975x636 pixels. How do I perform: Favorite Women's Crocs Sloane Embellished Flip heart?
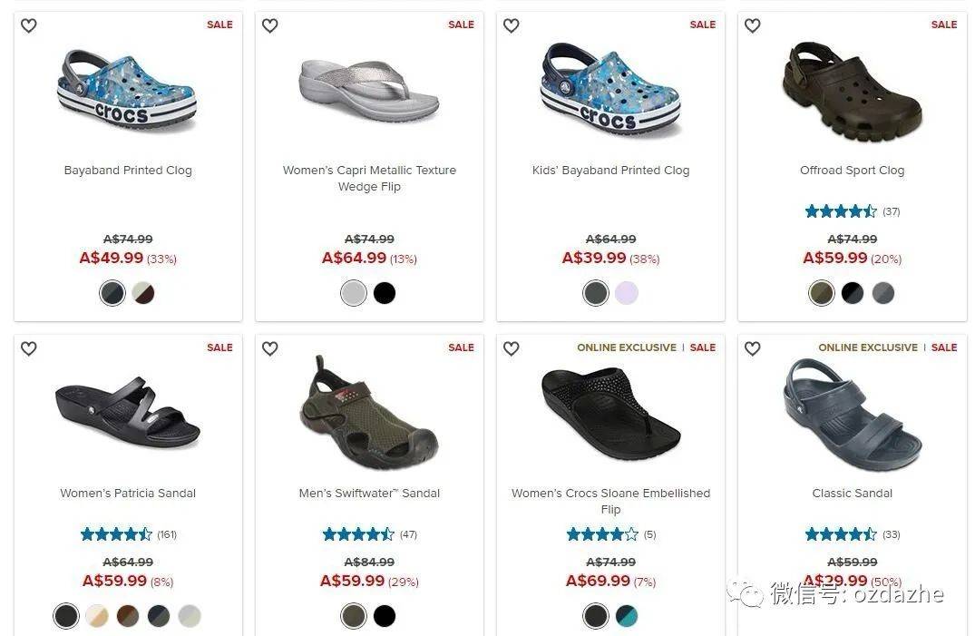(x=512, y=348)
